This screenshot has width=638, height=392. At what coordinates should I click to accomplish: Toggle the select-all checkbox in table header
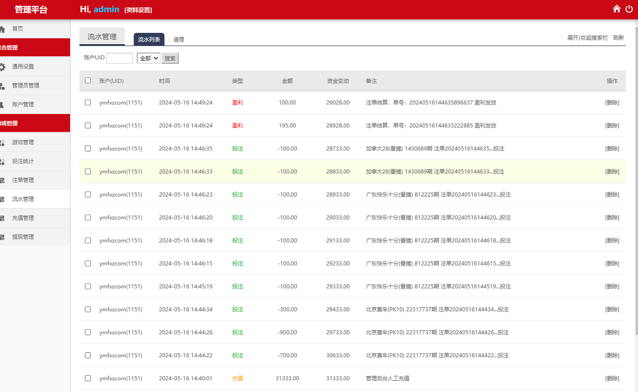pyautogui.click(x=88, y=80)
